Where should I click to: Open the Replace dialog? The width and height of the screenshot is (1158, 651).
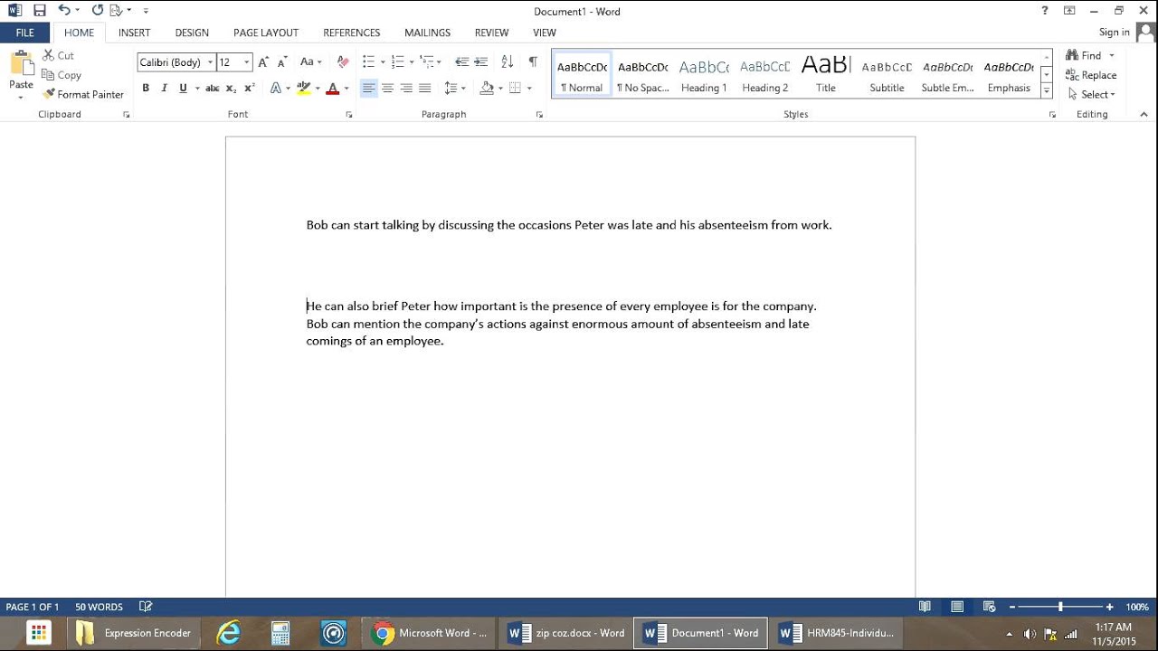[x=1091, y=75]
